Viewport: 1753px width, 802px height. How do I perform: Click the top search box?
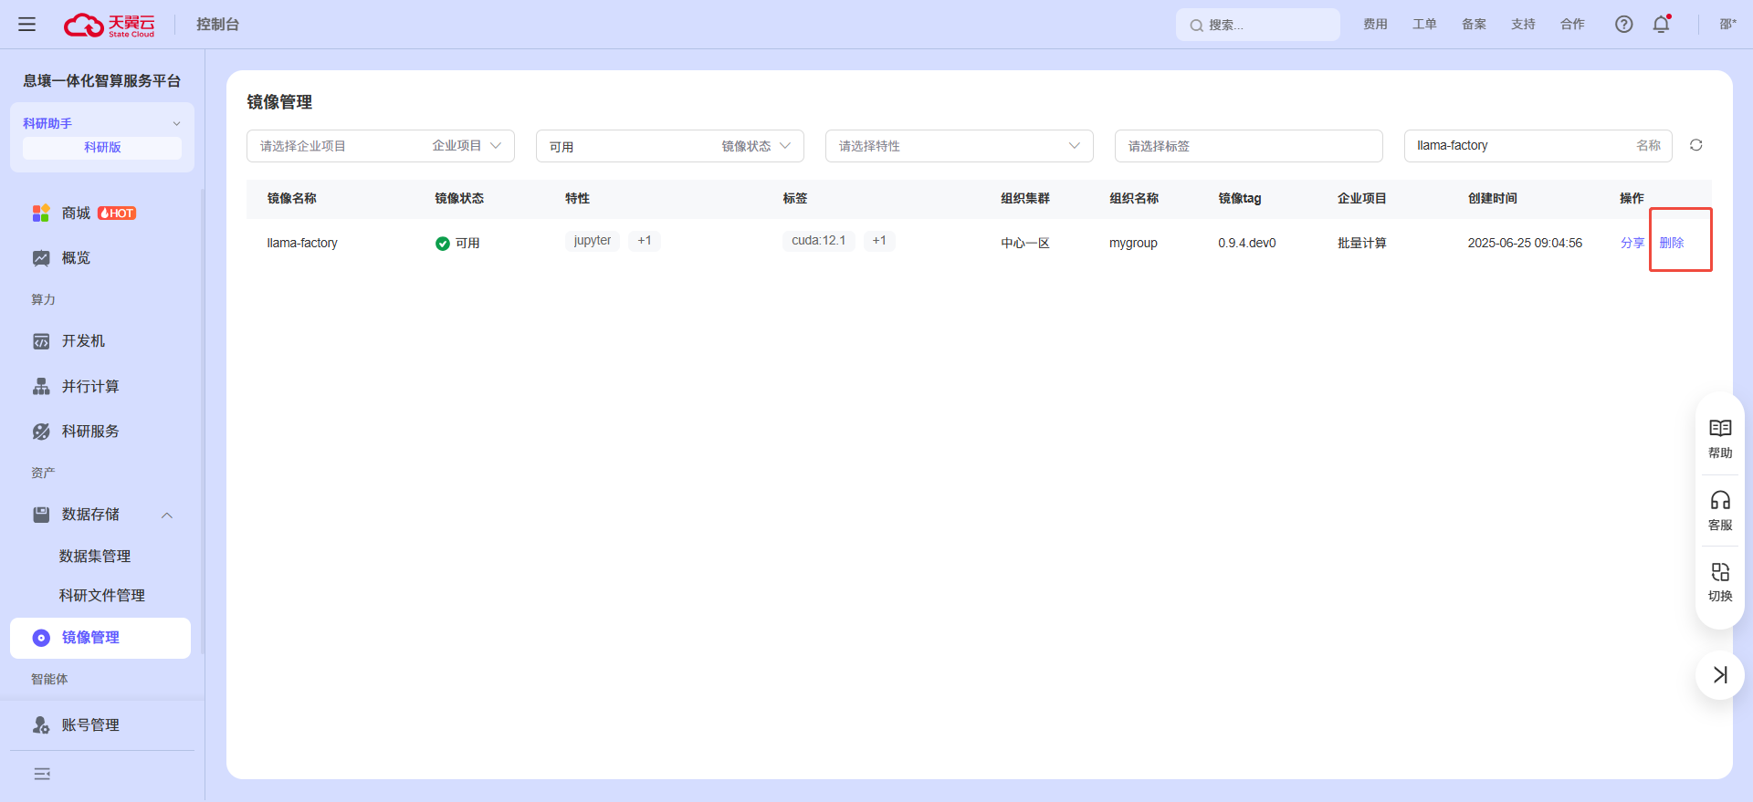(1258, 25)
